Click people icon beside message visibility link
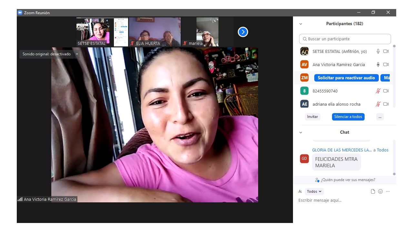Screen dimensions: 413x232 point(317,180)
